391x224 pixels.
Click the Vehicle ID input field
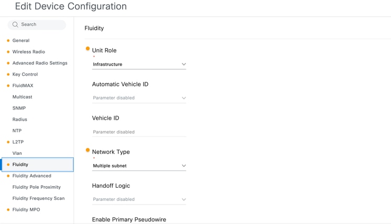tap(139, 132)
